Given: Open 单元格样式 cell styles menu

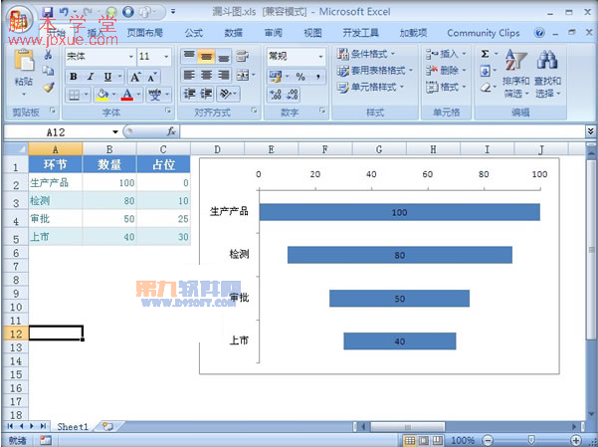Looking at the screenshot, I should (x=370, y=87).
